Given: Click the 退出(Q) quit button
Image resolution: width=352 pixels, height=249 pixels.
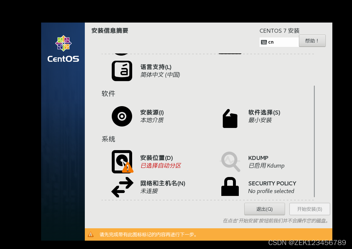Looking at the screenshot, I should (264, 209).
